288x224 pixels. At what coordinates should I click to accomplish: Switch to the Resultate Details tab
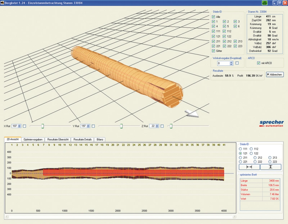[x=83, y=139]
